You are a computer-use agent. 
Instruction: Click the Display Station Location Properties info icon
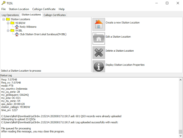(99, 66)
